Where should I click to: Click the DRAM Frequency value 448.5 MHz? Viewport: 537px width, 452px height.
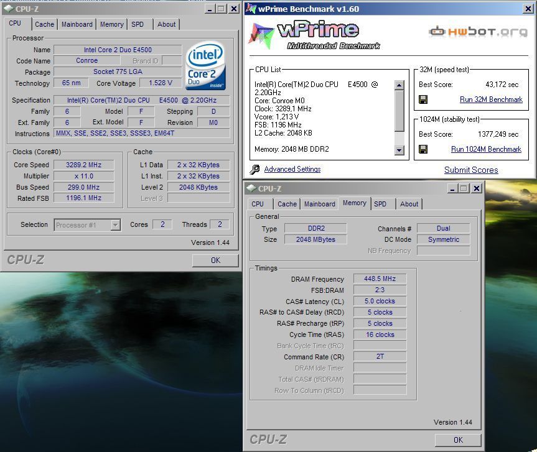380,279
